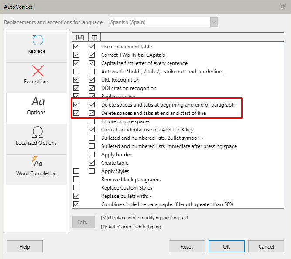
Task: Enable [T] Ignore double spaces checkbox
Action: tap(92, 121)
